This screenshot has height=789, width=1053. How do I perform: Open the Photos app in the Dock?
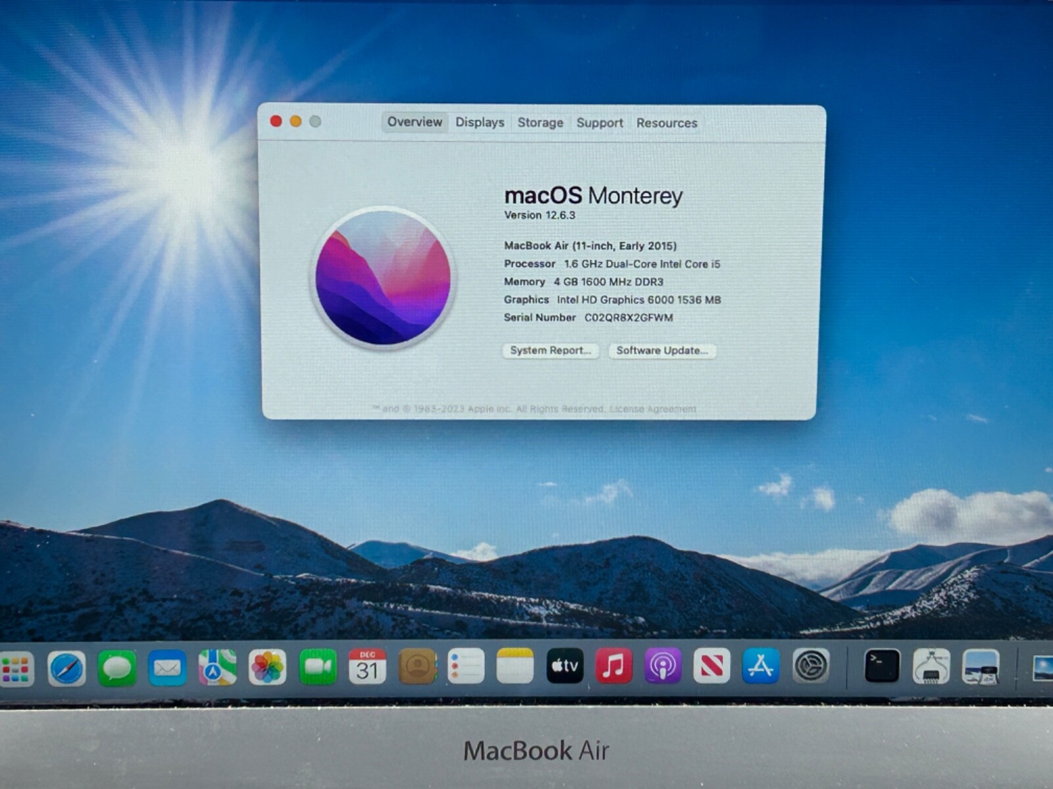(267, 667)
